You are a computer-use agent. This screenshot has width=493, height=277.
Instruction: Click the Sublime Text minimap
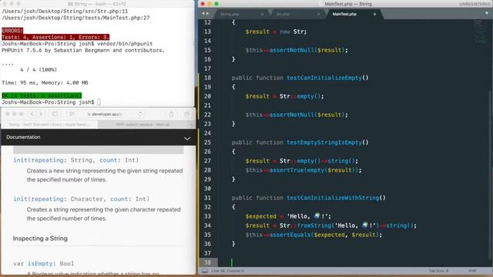click(x=480, y=32)
